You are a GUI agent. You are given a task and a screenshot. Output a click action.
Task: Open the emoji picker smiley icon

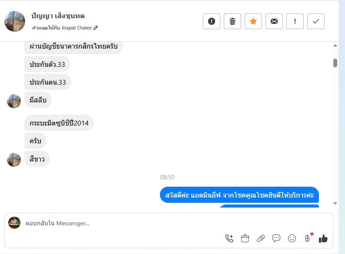[292, 238]
